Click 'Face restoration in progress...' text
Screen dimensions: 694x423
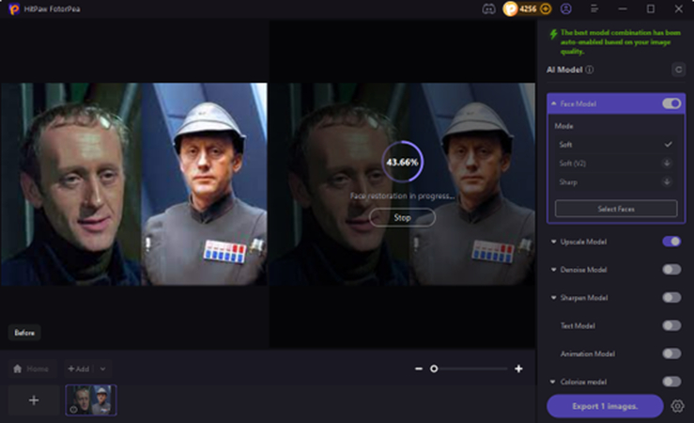pos(402,196)
